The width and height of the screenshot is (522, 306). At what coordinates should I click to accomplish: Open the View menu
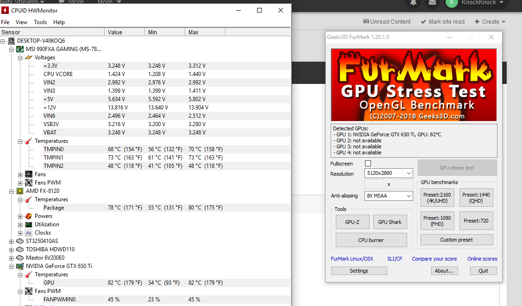[x=21, y=22]
